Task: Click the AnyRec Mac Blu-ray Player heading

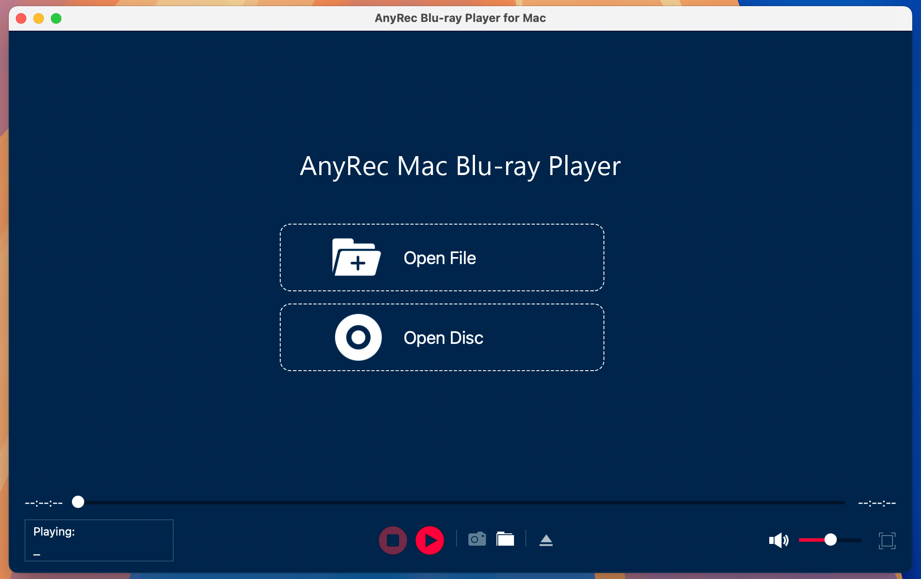Action: click(460, 166)
